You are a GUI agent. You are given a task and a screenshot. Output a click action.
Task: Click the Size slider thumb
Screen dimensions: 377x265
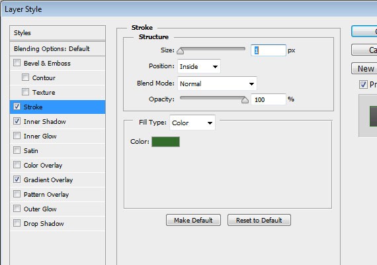tap(181, 50)
